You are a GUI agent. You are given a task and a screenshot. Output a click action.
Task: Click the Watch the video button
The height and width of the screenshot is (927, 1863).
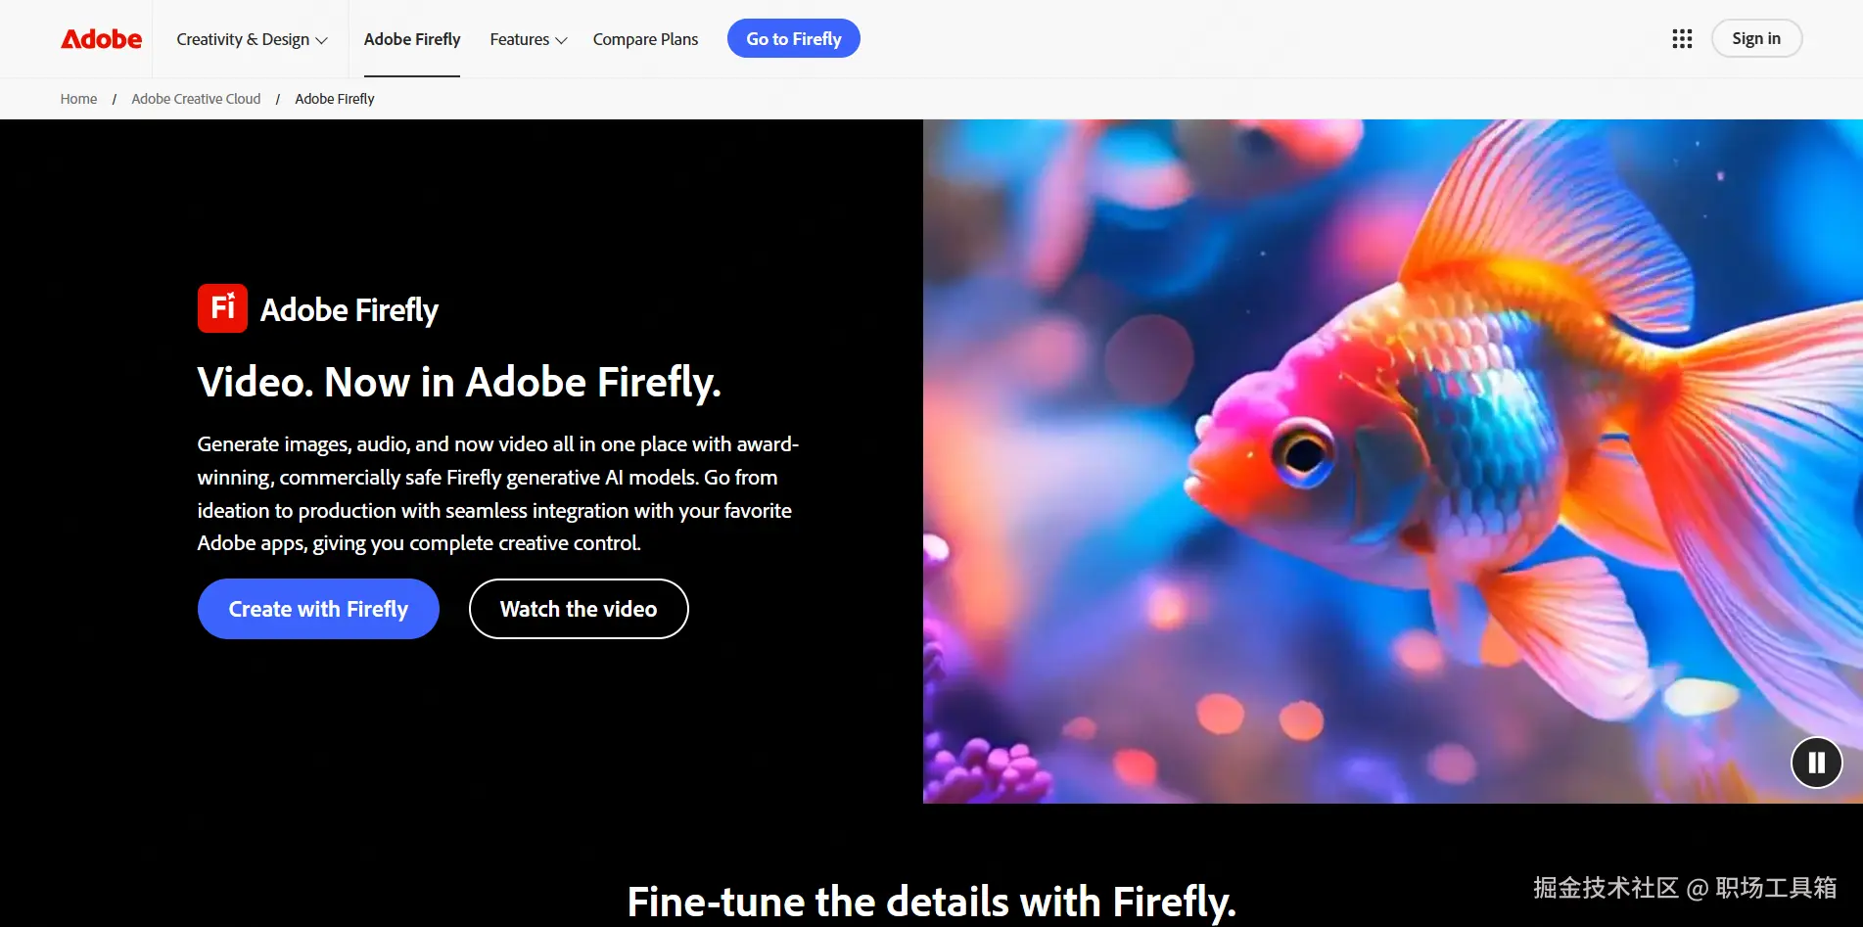pos(579,609)
